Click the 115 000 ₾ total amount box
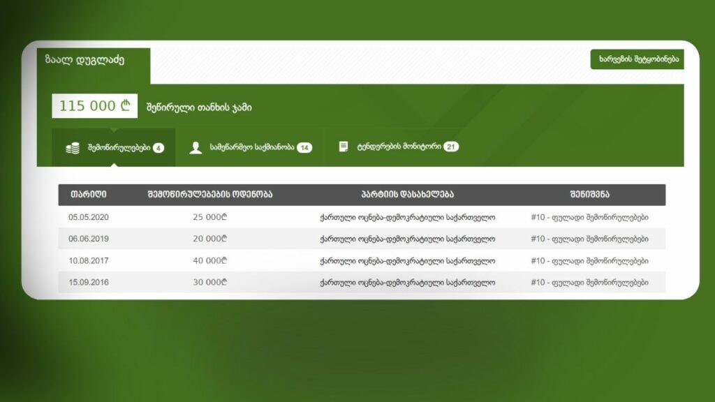 pyautogui.click(x=94, y=106)
